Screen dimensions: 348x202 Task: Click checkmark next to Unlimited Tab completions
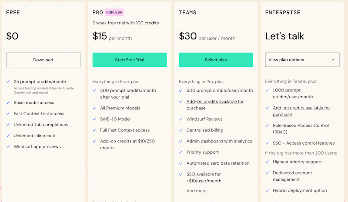(x=8, y=125)
